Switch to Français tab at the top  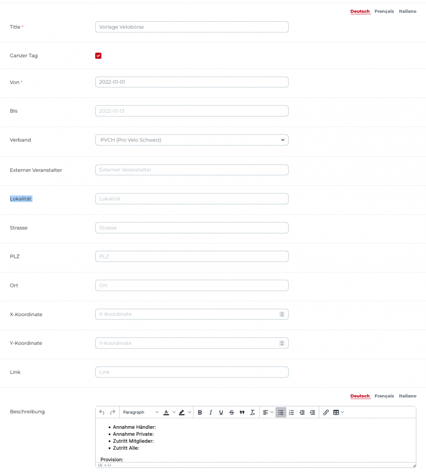click(384, 11)
